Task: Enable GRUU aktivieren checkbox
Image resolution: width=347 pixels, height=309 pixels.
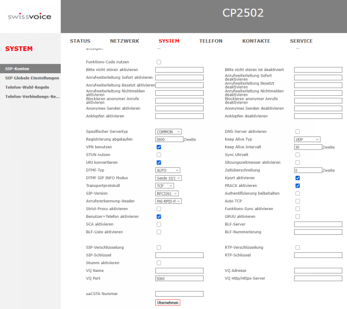Action: [x=298, y=217]
